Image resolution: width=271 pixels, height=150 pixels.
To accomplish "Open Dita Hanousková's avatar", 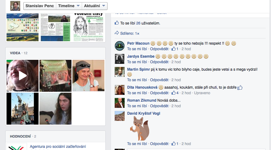I will click(120, 90).
